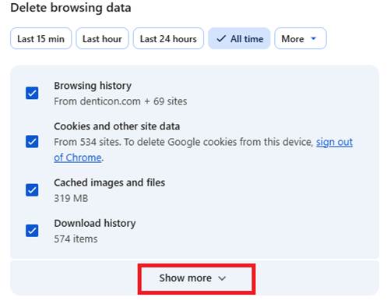
Task: Open the More time range dropdown
Action: [x=301, y=38]
